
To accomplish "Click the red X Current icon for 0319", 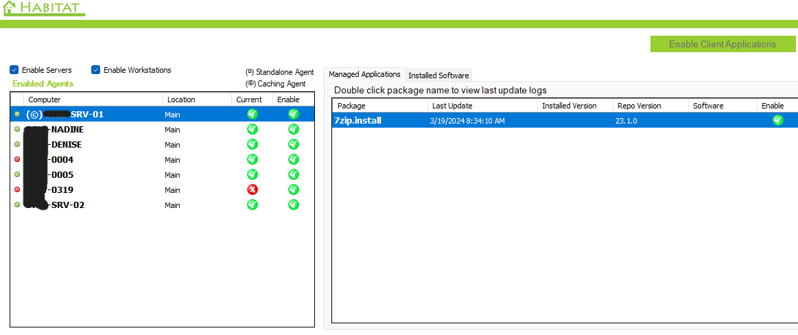I will (x=252, y=189).
